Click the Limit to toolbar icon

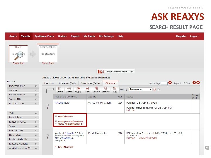click(60, 90)
